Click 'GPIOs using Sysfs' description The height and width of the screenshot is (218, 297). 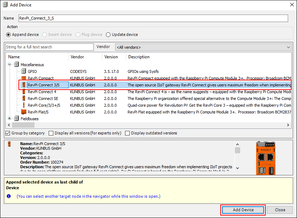(x=143, y=71)
